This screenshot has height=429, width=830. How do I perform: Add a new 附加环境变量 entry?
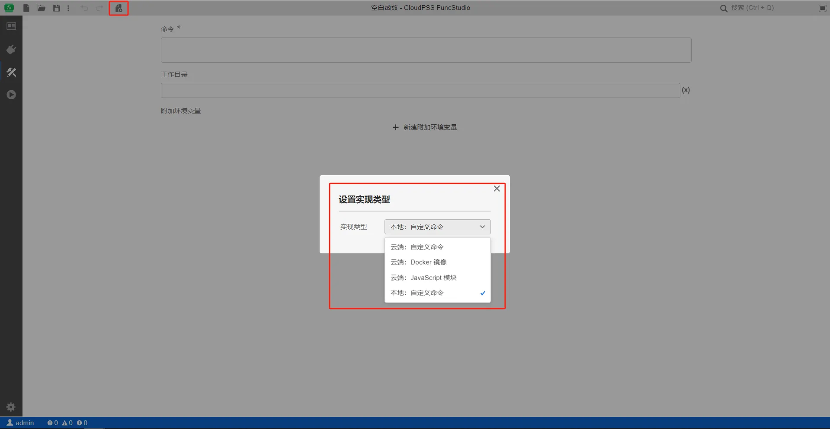425,127
